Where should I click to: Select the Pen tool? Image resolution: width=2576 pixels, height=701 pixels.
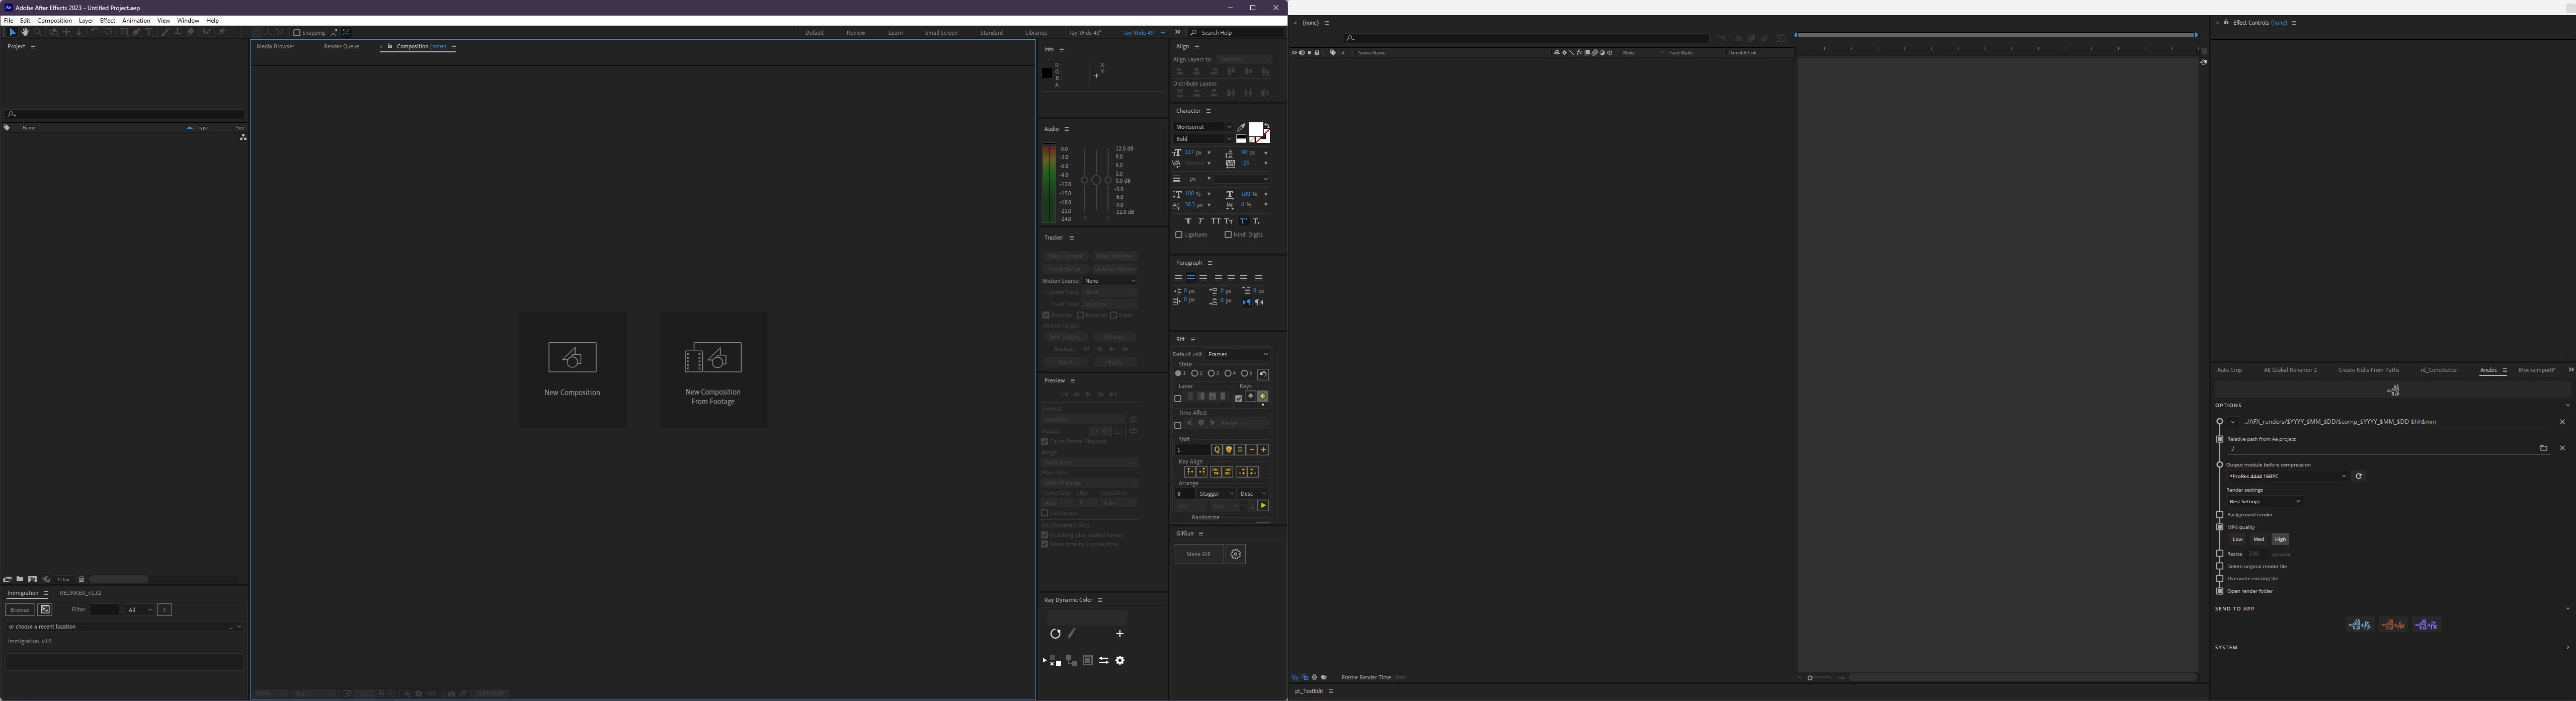(136, 32)
